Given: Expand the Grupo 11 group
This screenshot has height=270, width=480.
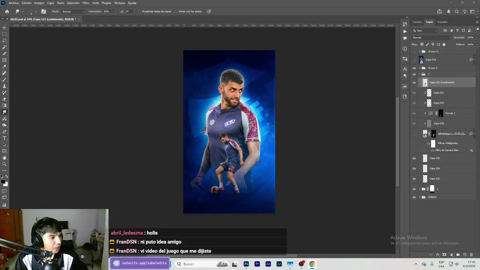Looking at the screenshot, I should pyautogui.click(x=419, y=51).
